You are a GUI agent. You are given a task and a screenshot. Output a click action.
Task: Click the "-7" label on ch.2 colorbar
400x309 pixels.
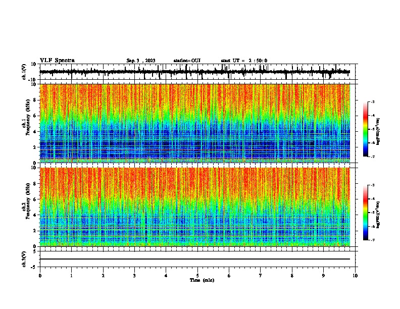pos(373,240)
